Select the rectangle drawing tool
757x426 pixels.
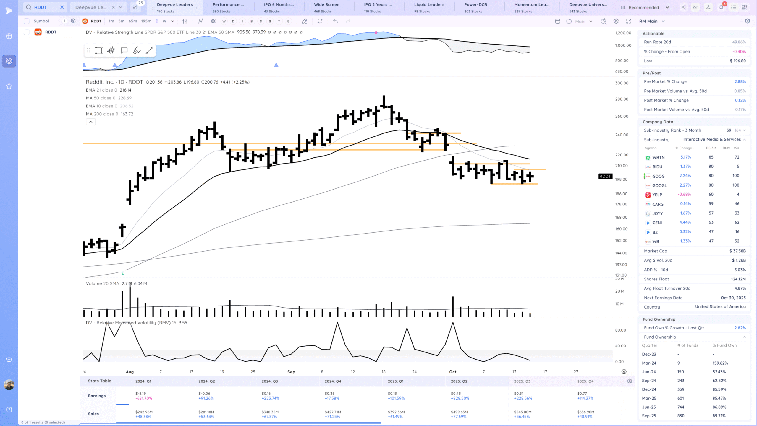98,50
